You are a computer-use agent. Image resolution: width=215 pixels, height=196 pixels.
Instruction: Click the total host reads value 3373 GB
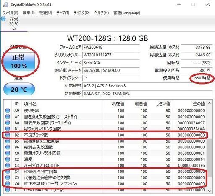coord(197,47)
